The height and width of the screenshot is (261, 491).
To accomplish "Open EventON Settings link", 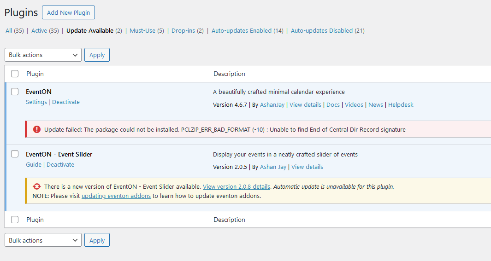I will (x=36, y=102).
